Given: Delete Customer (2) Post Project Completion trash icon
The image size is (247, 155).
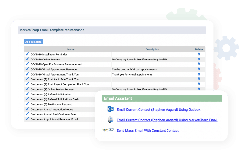Looking at the screenshot, I should 199,84.
